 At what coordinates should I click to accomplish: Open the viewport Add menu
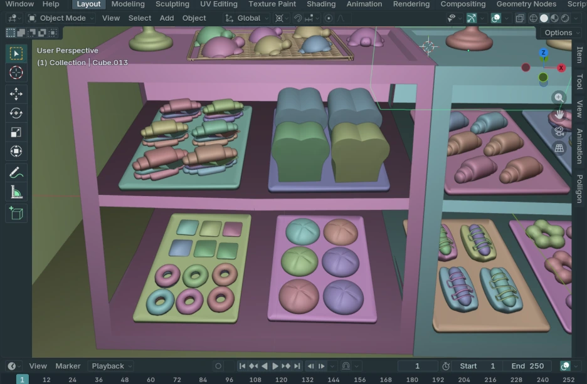click(167, 18)
